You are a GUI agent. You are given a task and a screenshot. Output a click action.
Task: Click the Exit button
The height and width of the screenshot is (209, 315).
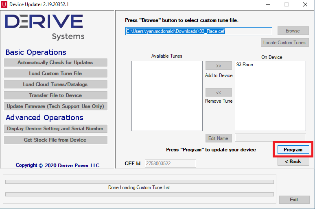[294, 200]
